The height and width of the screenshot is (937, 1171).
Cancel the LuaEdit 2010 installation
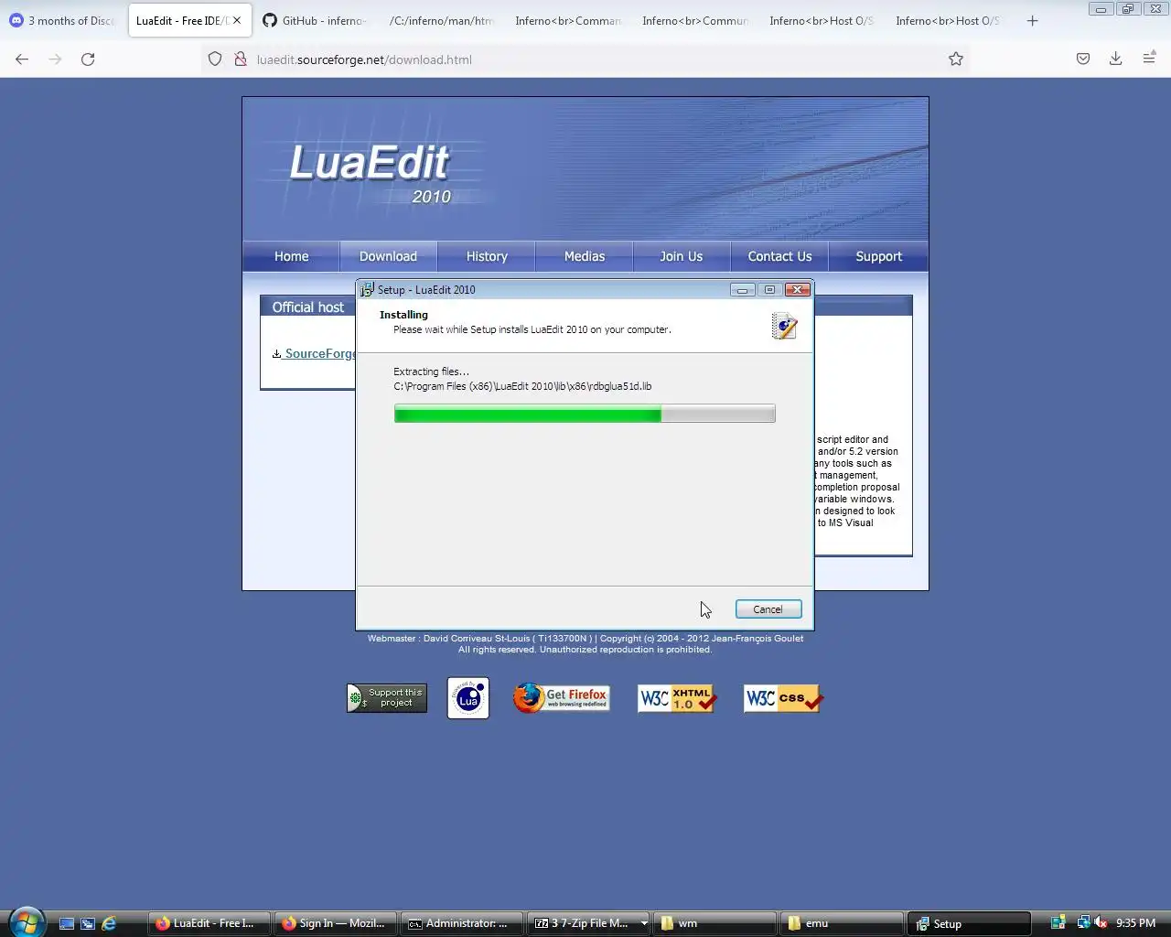point(768,609)
